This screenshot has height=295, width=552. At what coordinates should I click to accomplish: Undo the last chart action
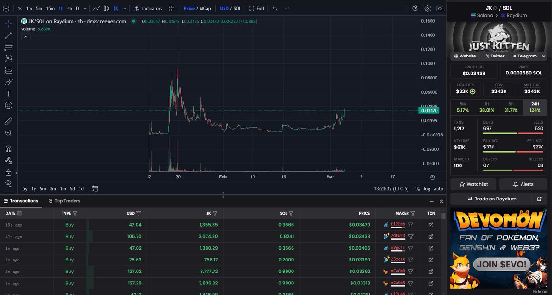275,8
